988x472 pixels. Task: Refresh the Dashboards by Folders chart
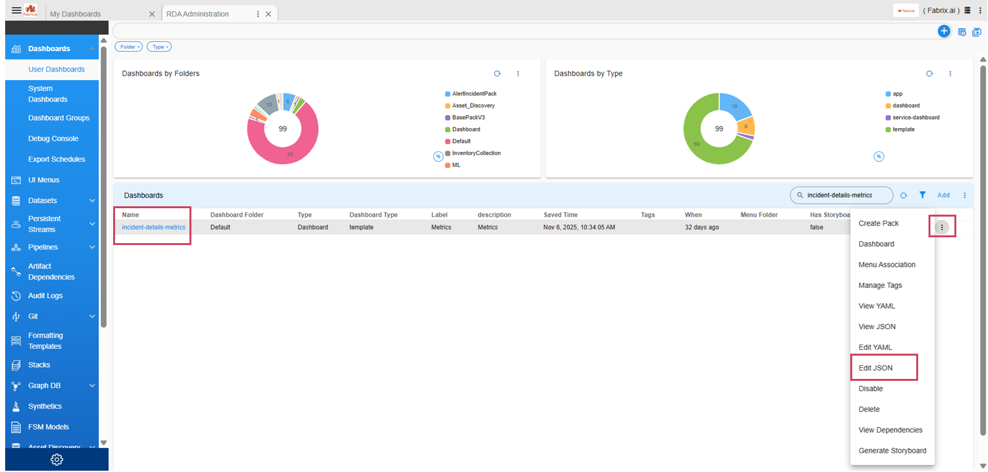[497, 74]
